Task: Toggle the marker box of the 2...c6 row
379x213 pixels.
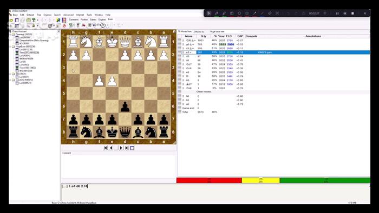Action: [x=179, y=61]
